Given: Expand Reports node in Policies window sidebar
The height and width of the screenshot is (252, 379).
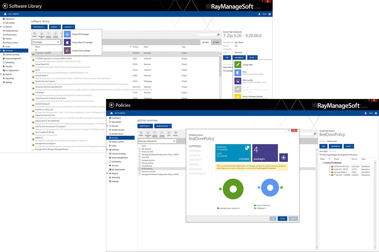Looking at the screenshot, I should (107, 173).
